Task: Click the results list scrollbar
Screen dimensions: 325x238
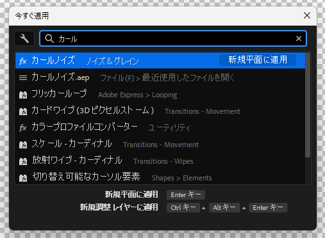Action: point(308,105)
